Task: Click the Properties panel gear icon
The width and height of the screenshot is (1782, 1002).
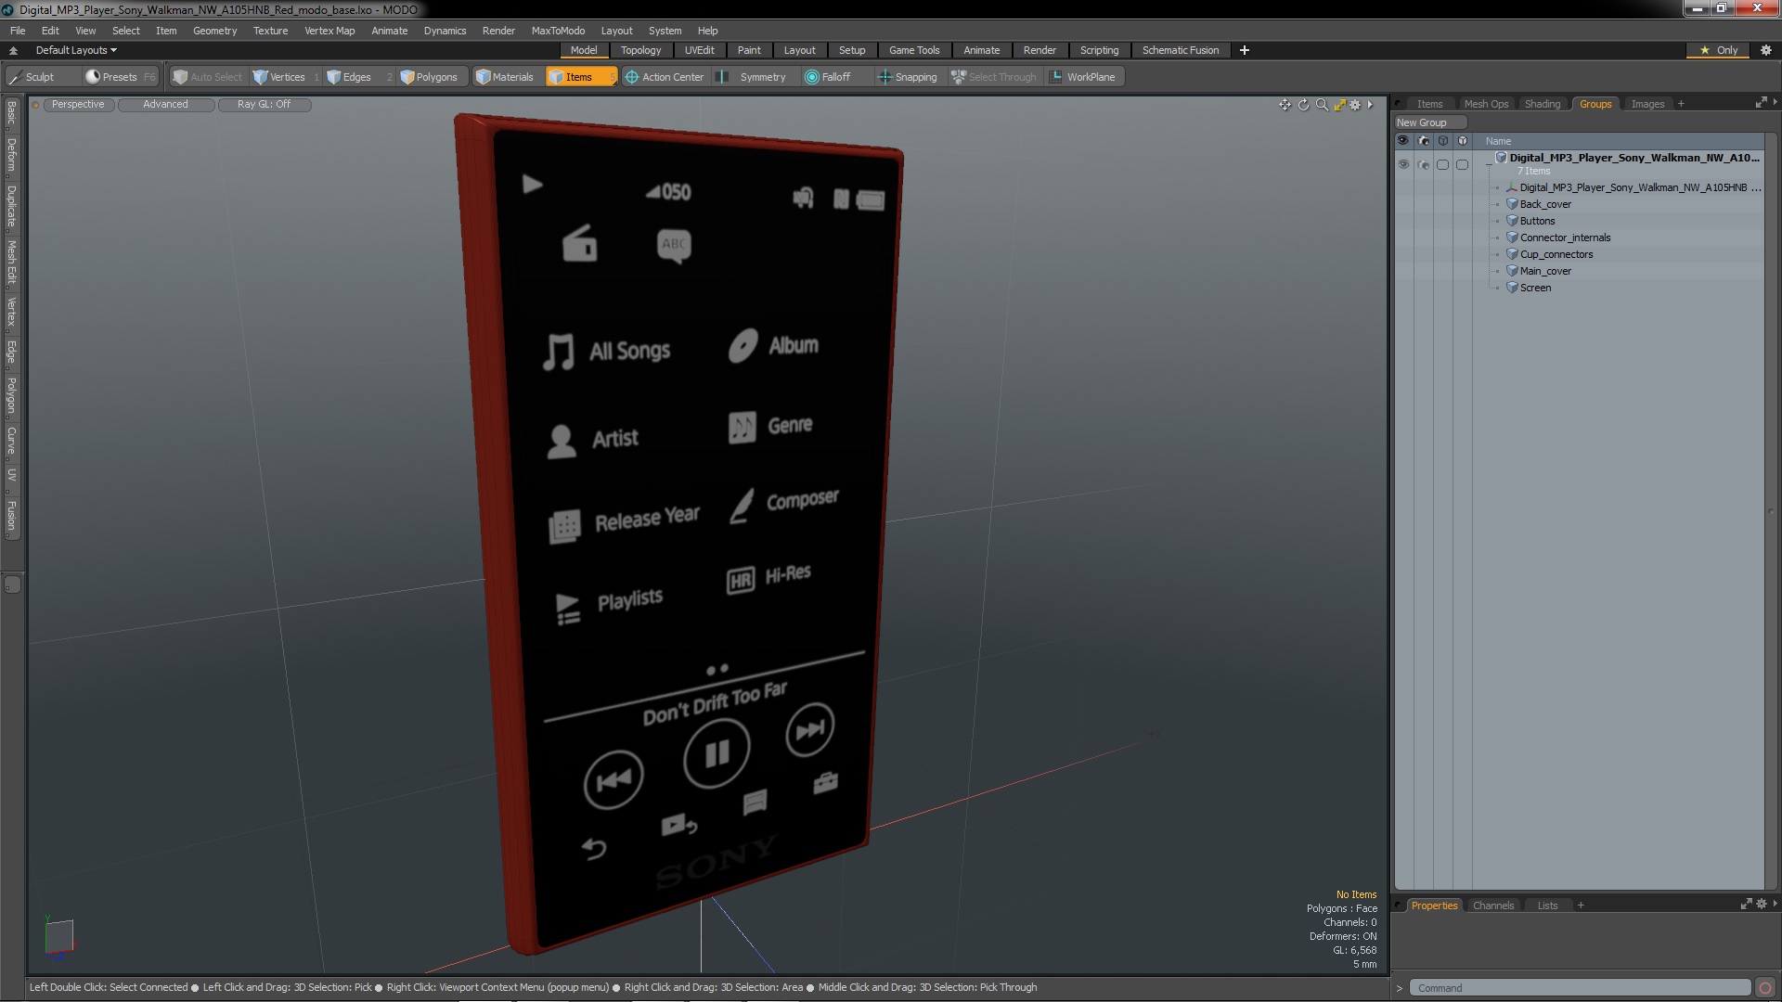Action: pos(1762,904)
